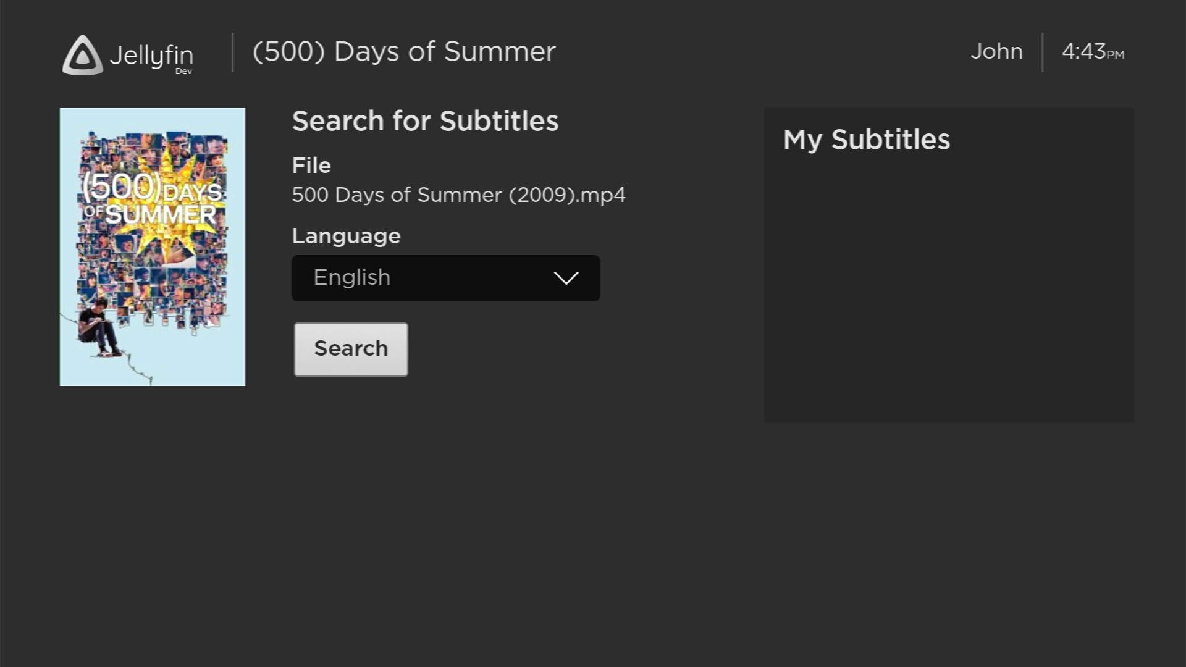
Task: Click the Jellyfin triangle logo icon
Action: (82, 55)
